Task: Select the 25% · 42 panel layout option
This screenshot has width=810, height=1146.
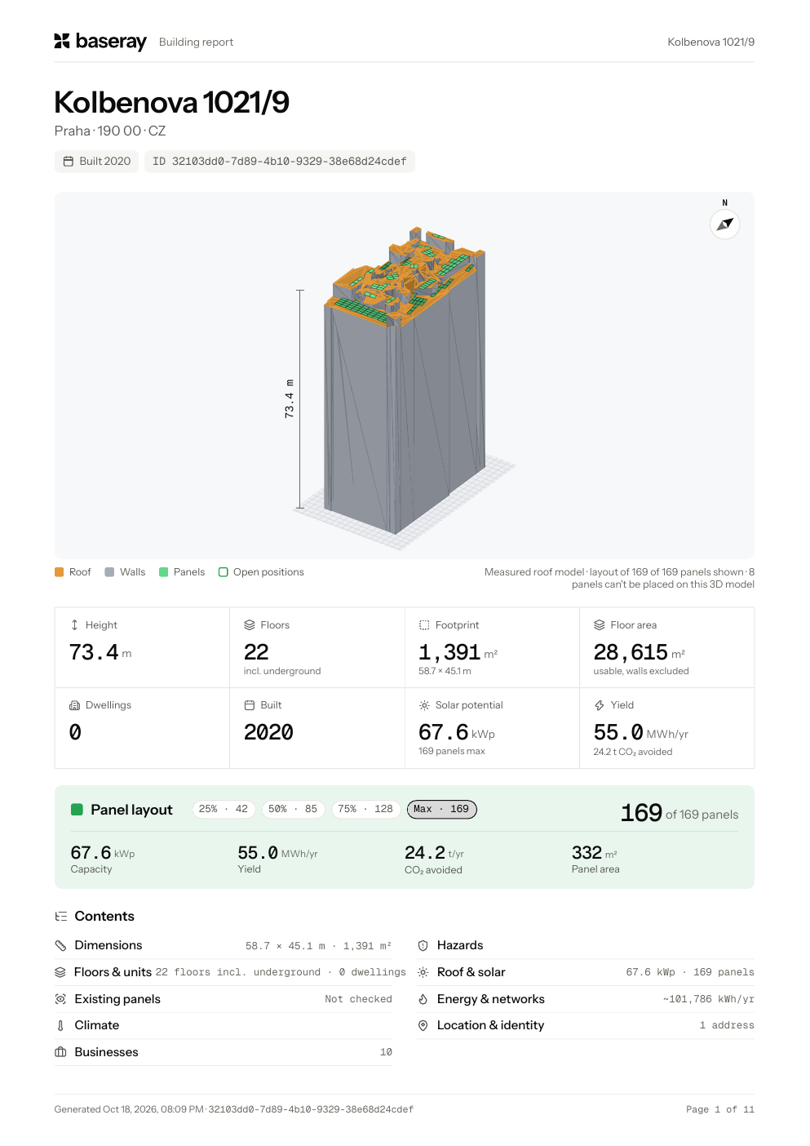Action: point(224,810)
